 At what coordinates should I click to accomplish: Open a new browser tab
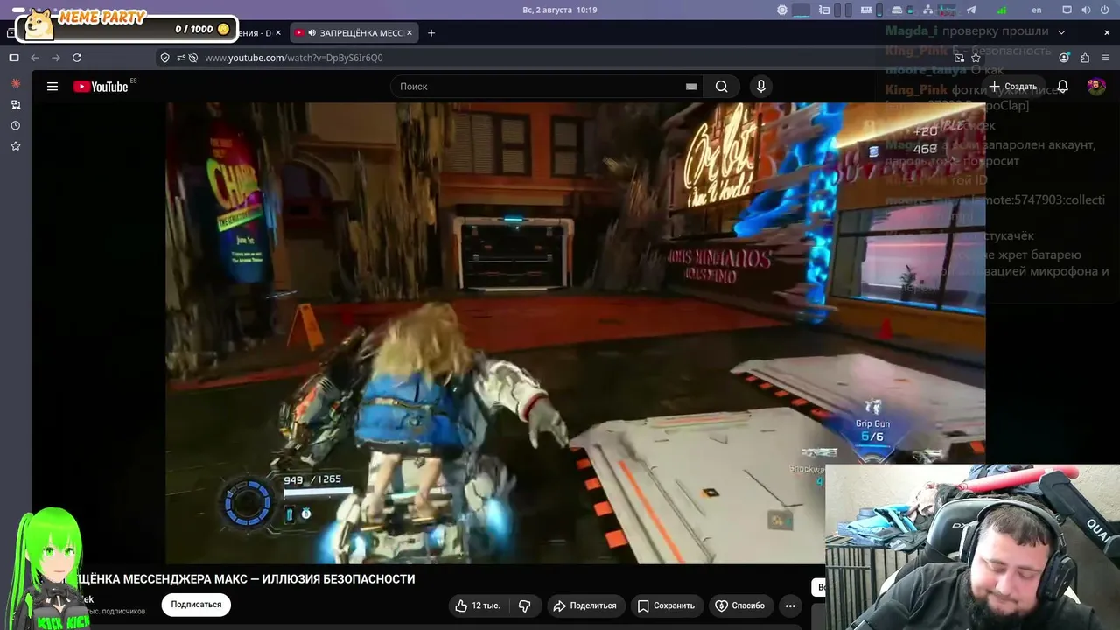click(430, 33)
